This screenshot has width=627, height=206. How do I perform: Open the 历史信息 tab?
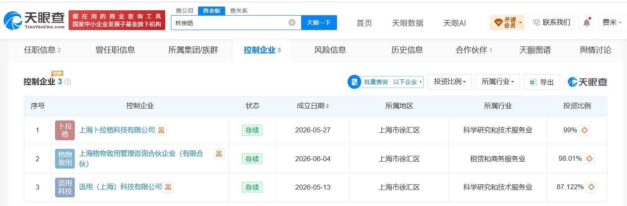(x=407, y=50)
